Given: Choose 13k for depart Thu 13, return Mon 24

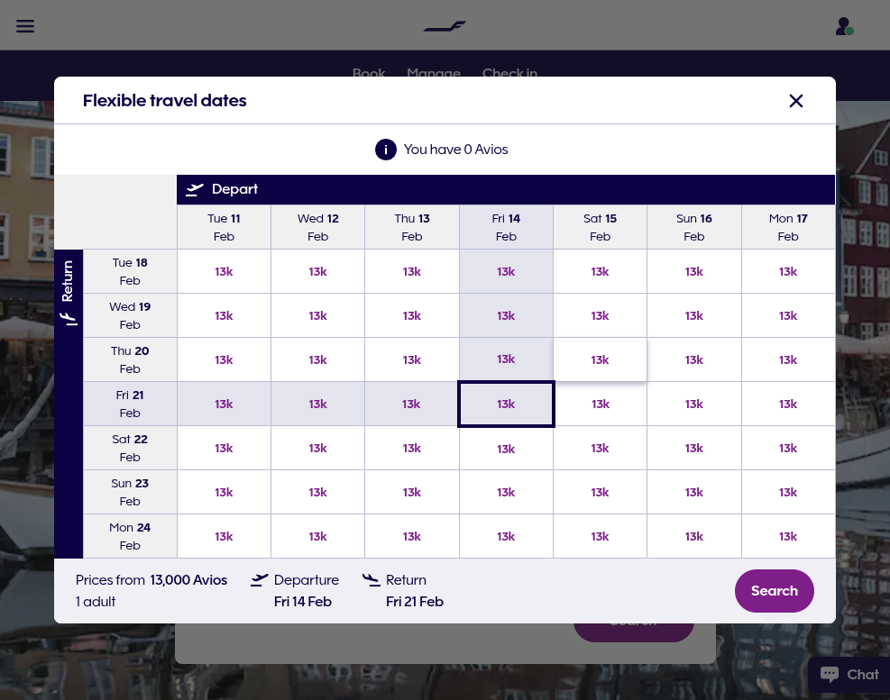Looking at the screenshot, I should pyautogui.click(x=412, y=536).
